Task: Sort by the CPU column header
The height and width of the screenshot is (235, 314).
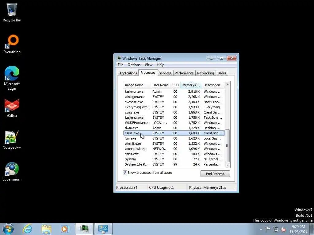Action: (x=175, y=85)
